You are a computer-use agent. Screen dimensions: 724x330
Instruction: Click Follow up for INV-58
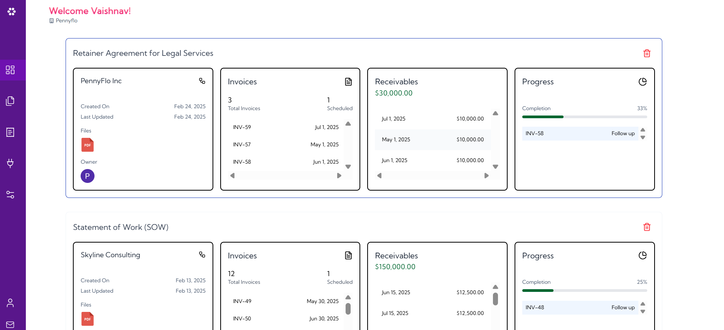(x=623, y=134)
